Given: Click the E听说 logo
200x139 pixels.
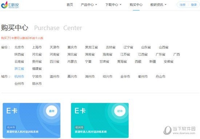Looking at the screenshot, I should (x=10, y=5).
